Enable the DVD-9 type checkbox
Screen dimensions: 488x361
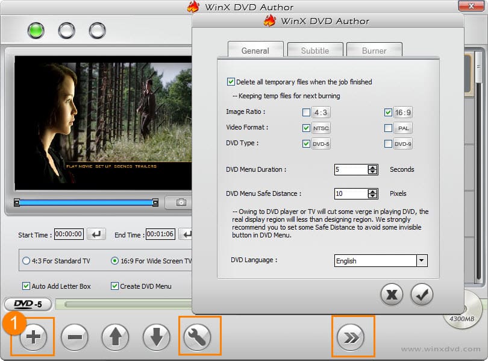(x=388, y=143)
